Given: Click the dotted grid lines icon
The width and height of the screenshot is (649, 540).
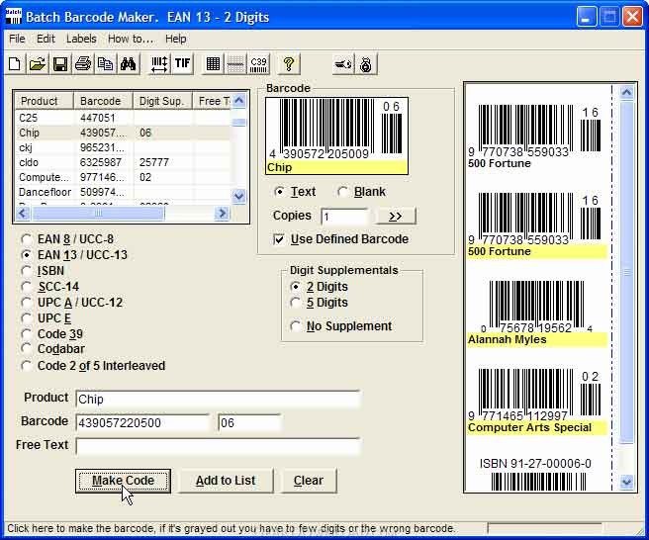Looking at the screenshot, I should 235,64.
